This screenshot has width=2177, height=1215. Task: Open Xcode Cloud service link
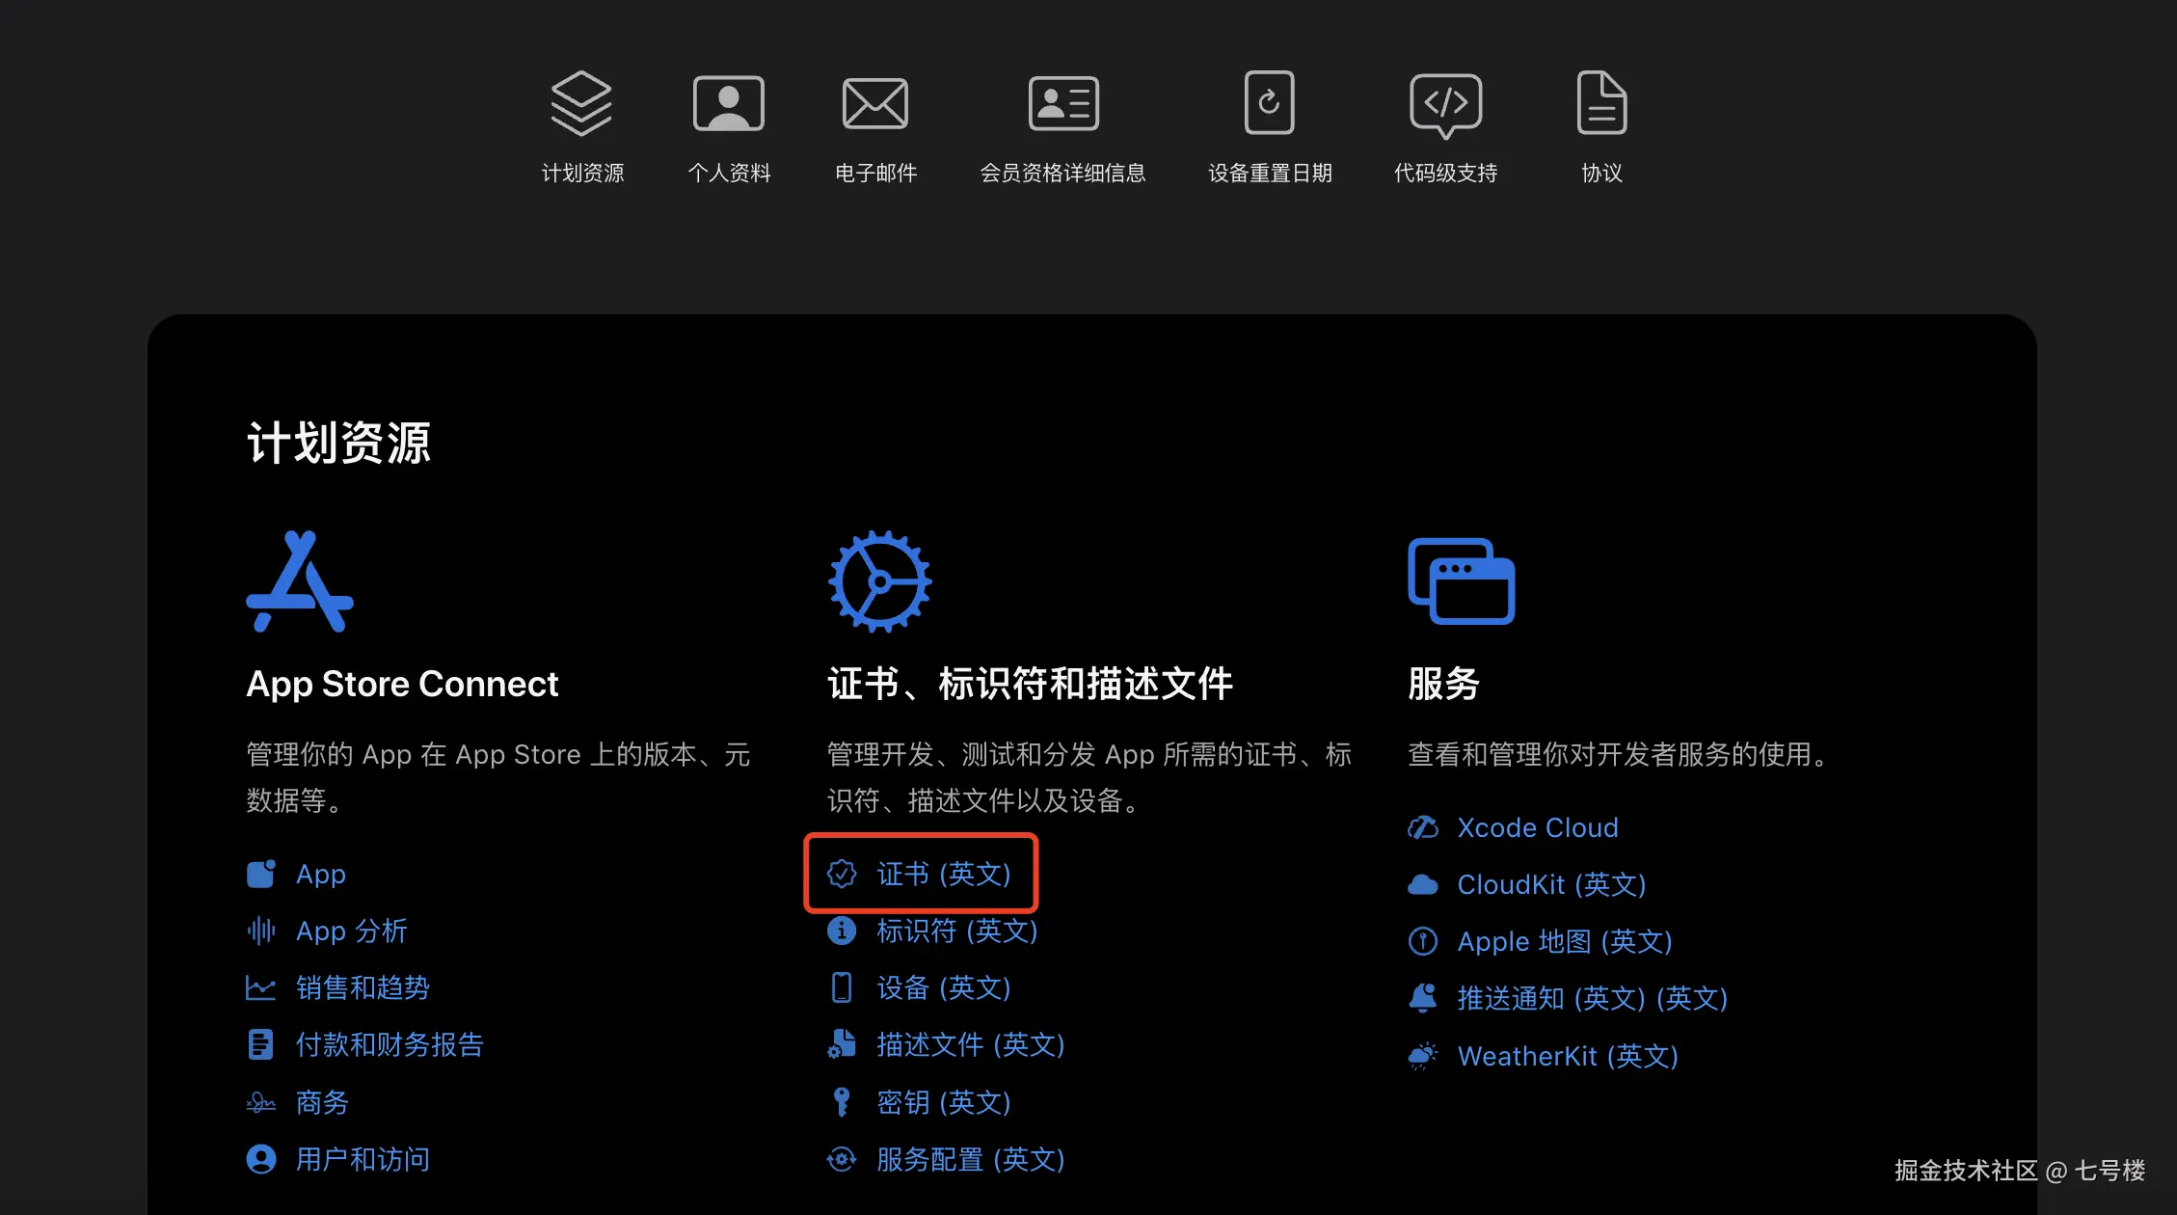1537,827
